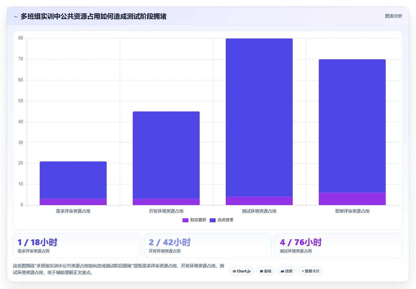Click the y-axis value 10

pos(21,184)
